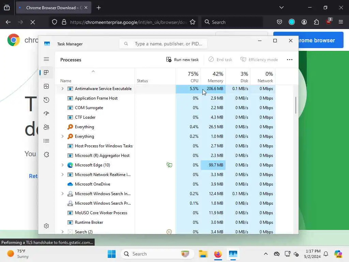Image resolution: width=349 pixels, height=262 pixels.
Task: Select Host Process for Windows Tasks row
Action: click(x=165, y=146)
